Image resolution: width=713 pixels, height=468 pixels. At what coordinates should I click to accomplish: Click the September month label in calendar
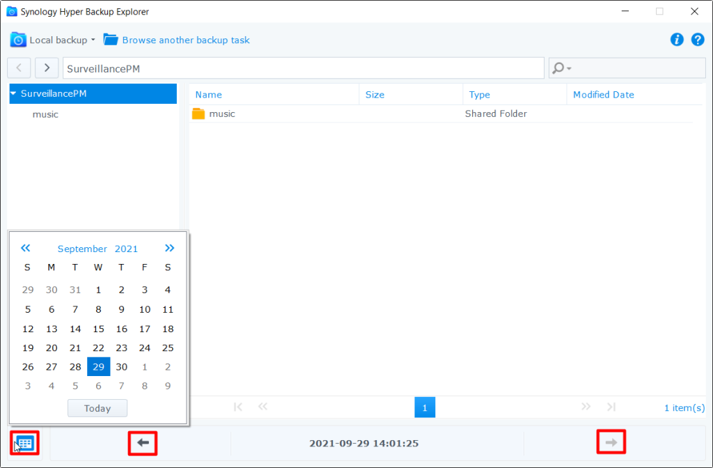click(x=82, y=249)
